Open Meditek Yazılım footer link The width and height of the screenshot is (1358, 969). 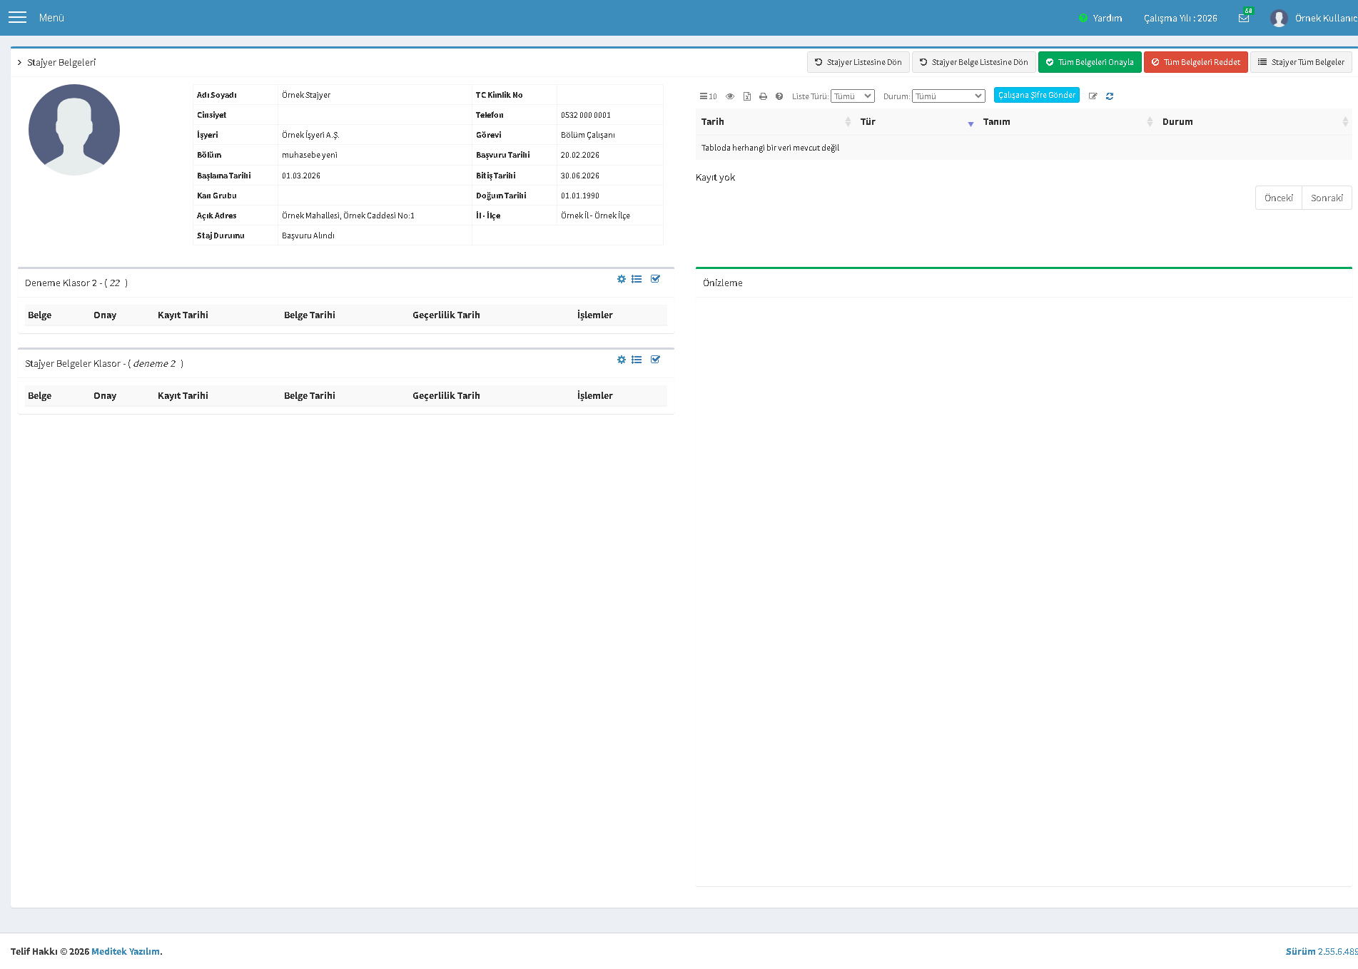point(126,951)
